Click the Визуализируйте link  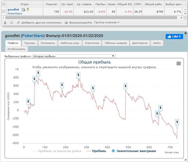81,23
